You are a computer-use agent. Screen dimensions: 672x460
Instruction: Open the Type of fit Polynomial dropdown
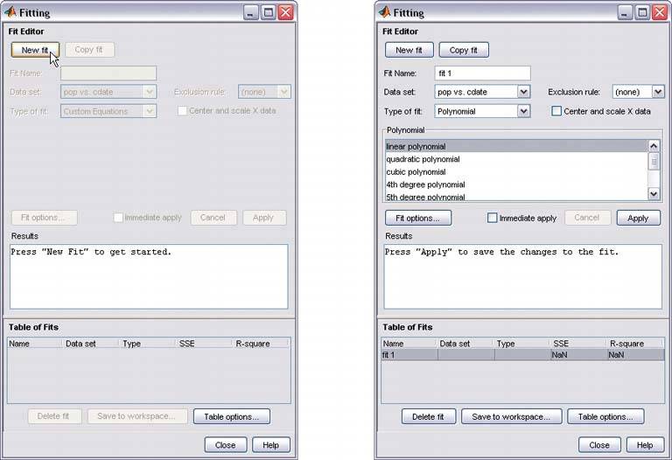[x=523, y=111]
